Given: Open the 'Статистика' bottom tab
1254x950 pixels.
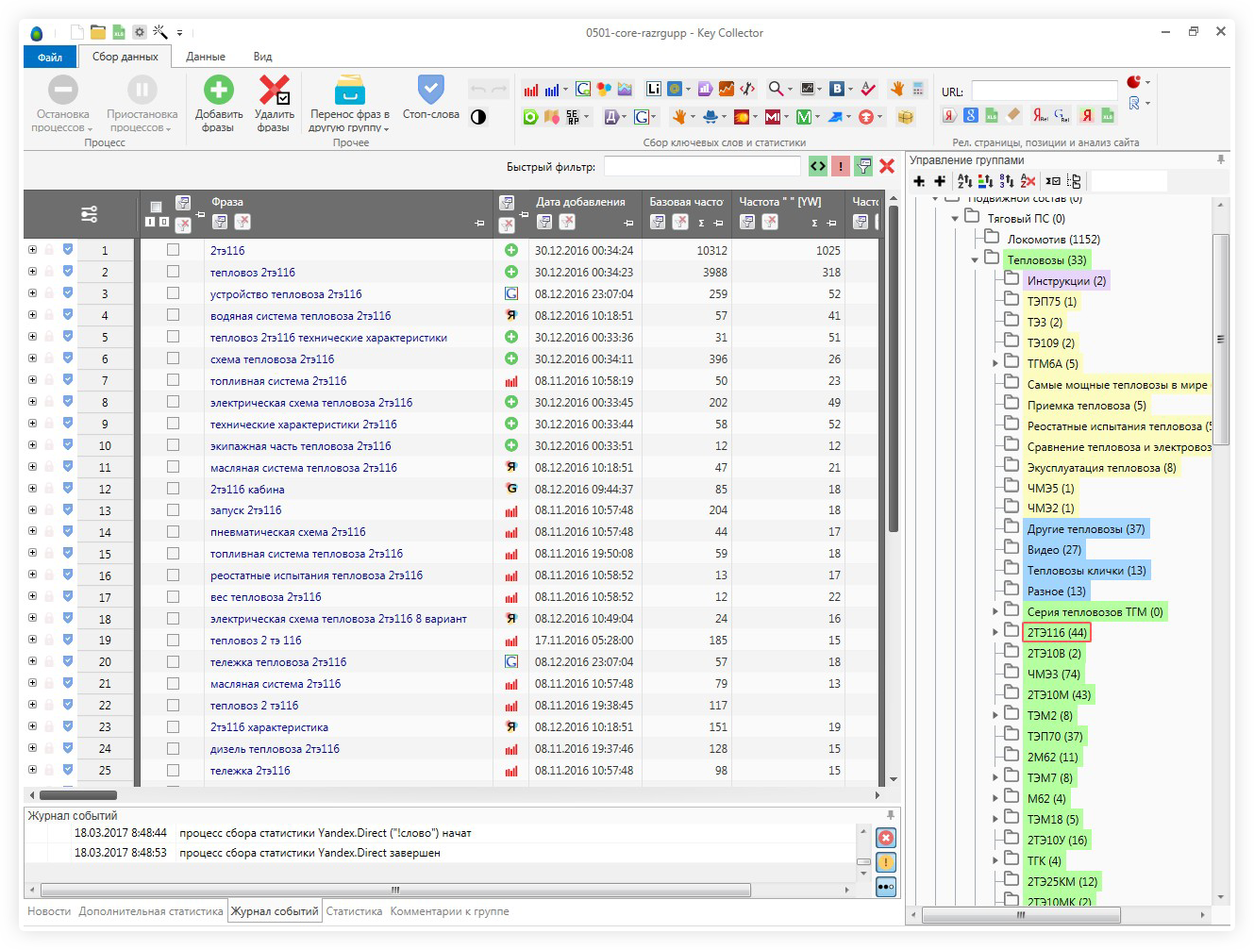Looking at the screenshot, I should (x=354, y=911).
